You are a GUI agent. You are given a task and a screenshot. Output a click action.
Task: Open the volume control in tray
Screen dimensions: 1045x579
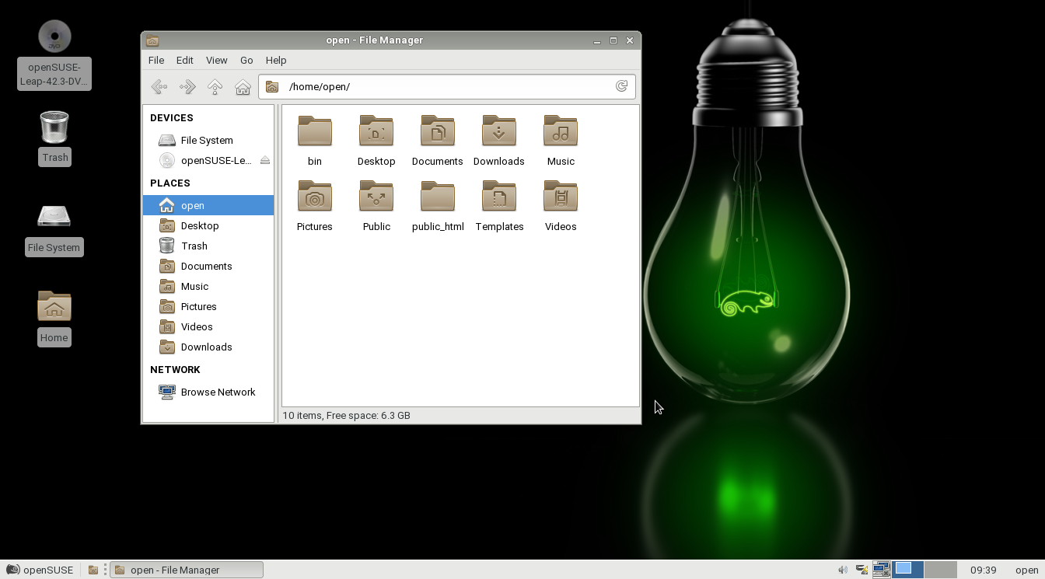click(842, 570)
